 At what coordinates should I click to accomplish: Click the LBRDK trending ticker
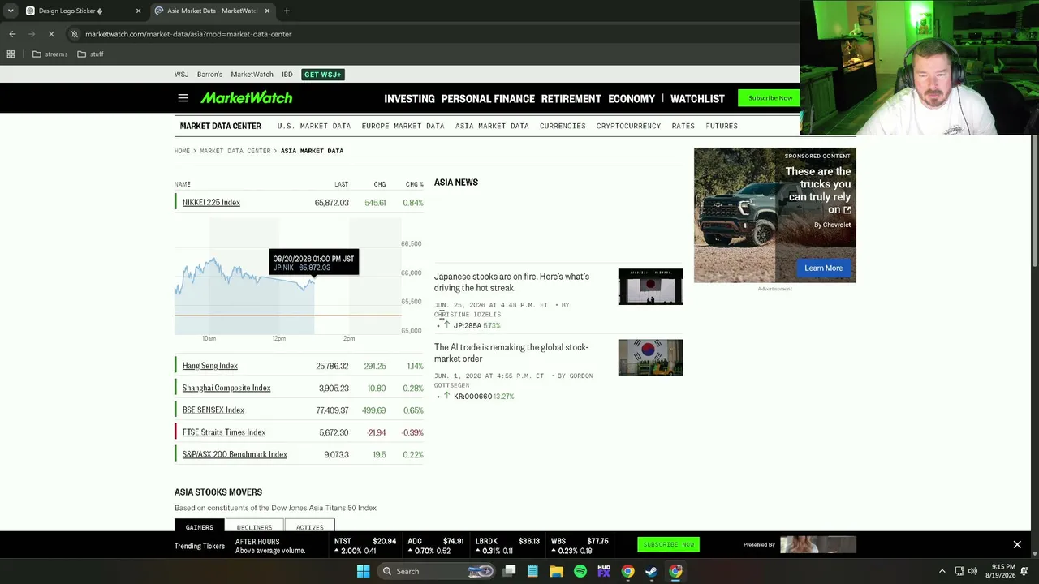(507, 546)
